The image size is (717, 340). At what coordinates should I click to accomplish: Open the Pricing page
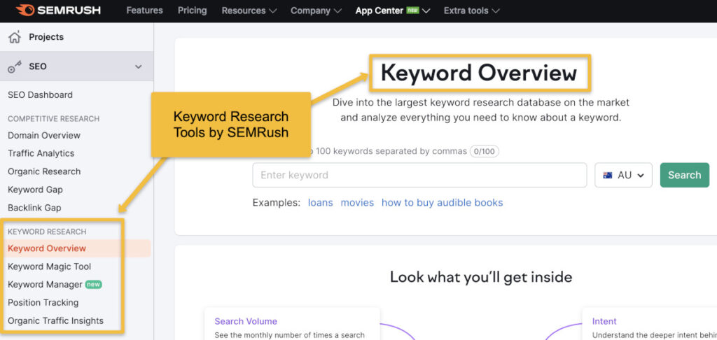click(x=192, y=10)
